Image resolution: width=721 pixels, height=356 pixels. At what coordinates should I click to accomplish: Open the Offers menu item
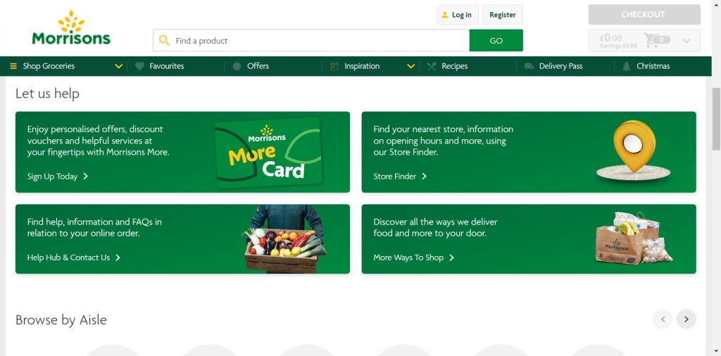[x=258, y=66]
